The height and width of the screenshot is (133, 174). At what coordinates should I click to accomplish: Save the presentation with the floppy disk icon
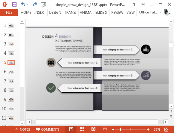pyautogui.click(x=14, y=4)
